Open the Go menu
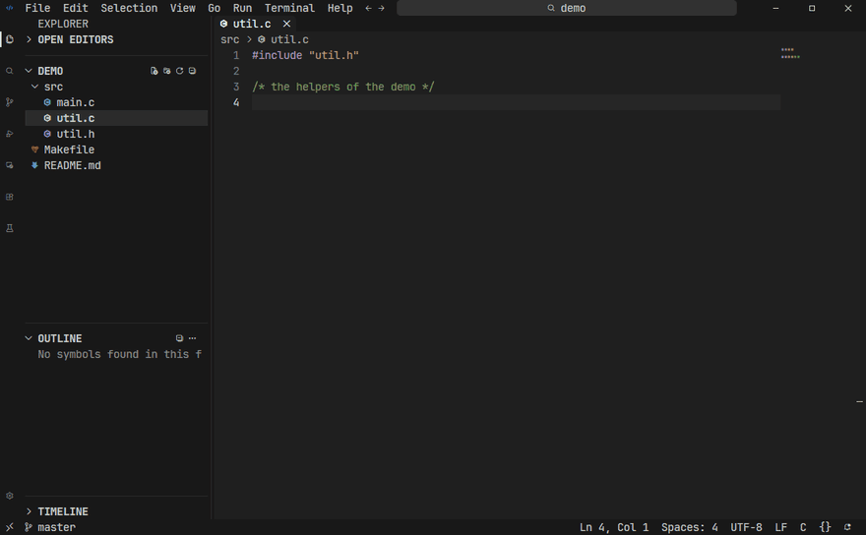 tap(215, 8)
